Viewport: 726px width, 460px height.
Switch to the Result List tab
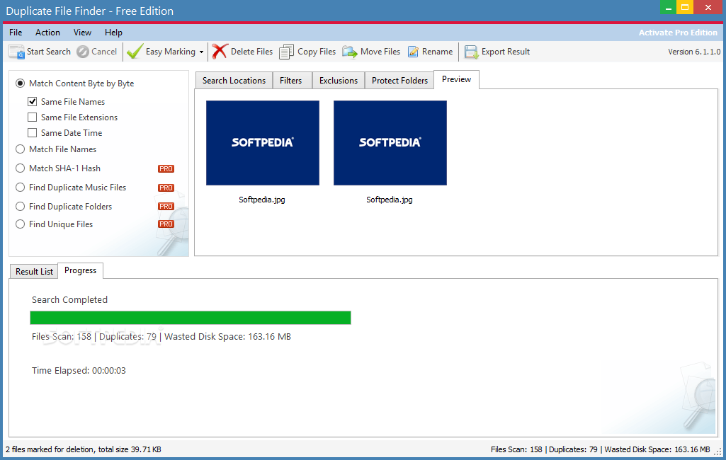[34, 272]
